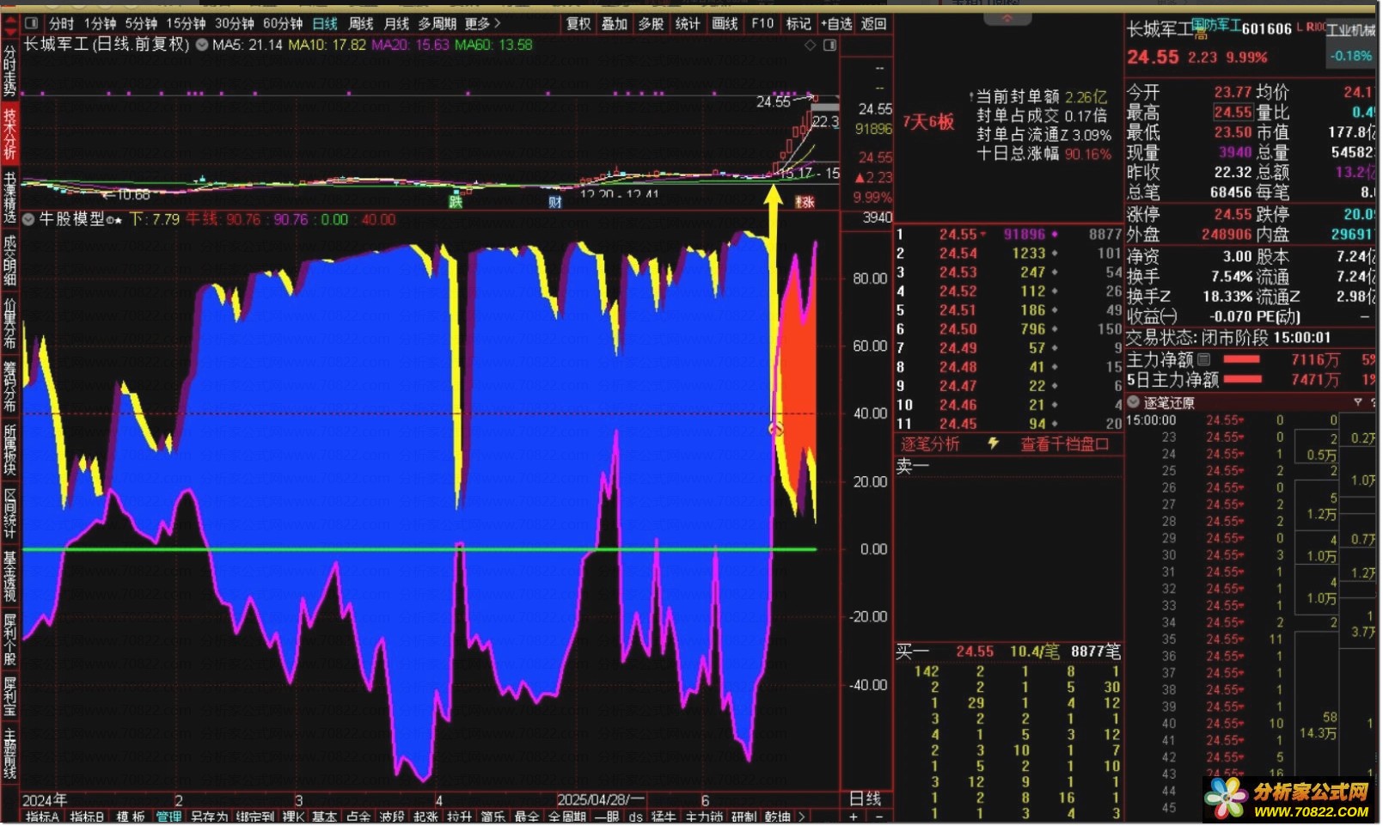Open the 牛股模型 indicator dropdown circle
1383x826 pixels.
pos(28,219)
